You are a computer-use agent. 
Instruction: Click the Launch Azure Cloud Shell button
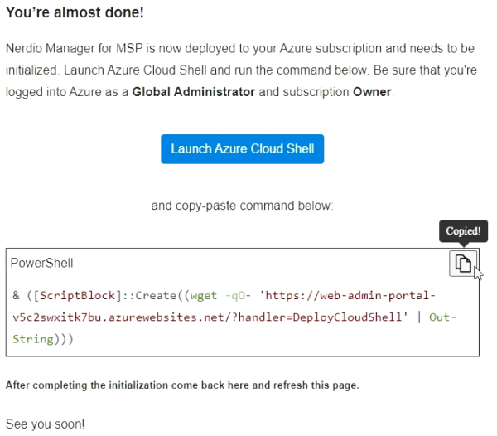pyautogui.click(x=242, y=149)
